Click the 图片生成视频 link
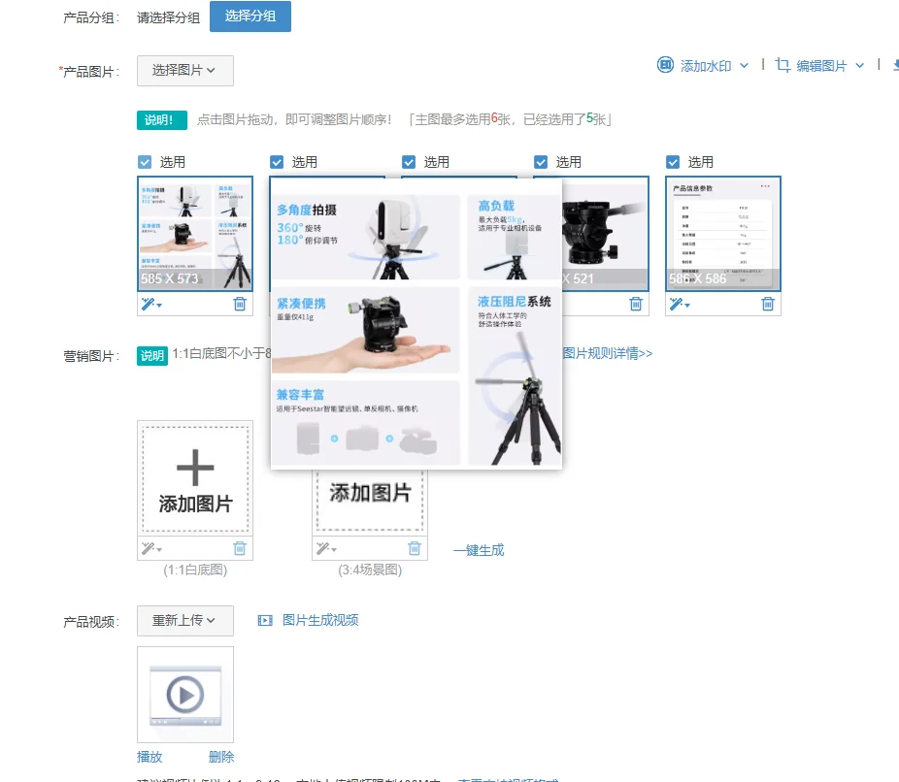Image resolution: width=899 pixels, height=782 pixels. 320,620
